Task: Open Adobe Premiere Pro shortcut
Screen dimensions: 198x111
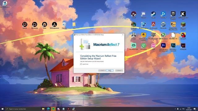Action: (163, 47)
